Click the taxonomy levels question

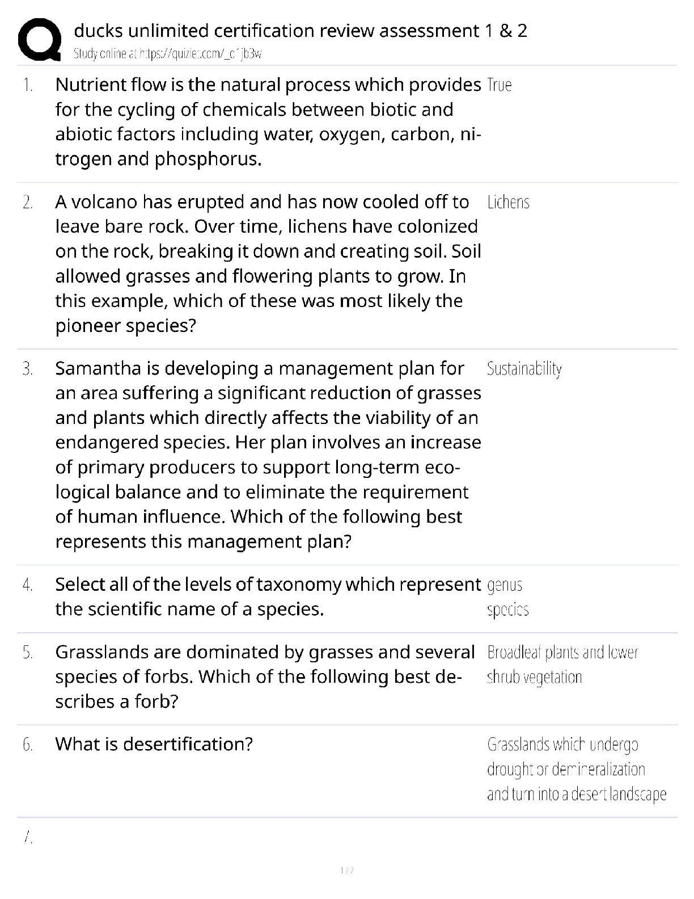(x=268, y=596)
